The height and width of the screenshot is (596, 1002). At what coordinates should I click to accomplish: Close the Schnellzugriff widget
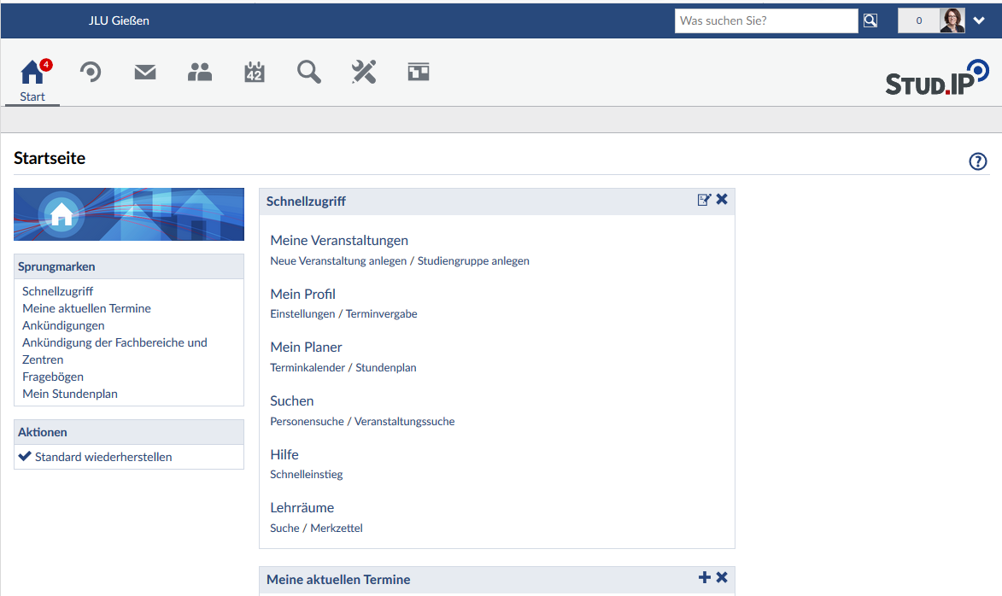point(722,200)
